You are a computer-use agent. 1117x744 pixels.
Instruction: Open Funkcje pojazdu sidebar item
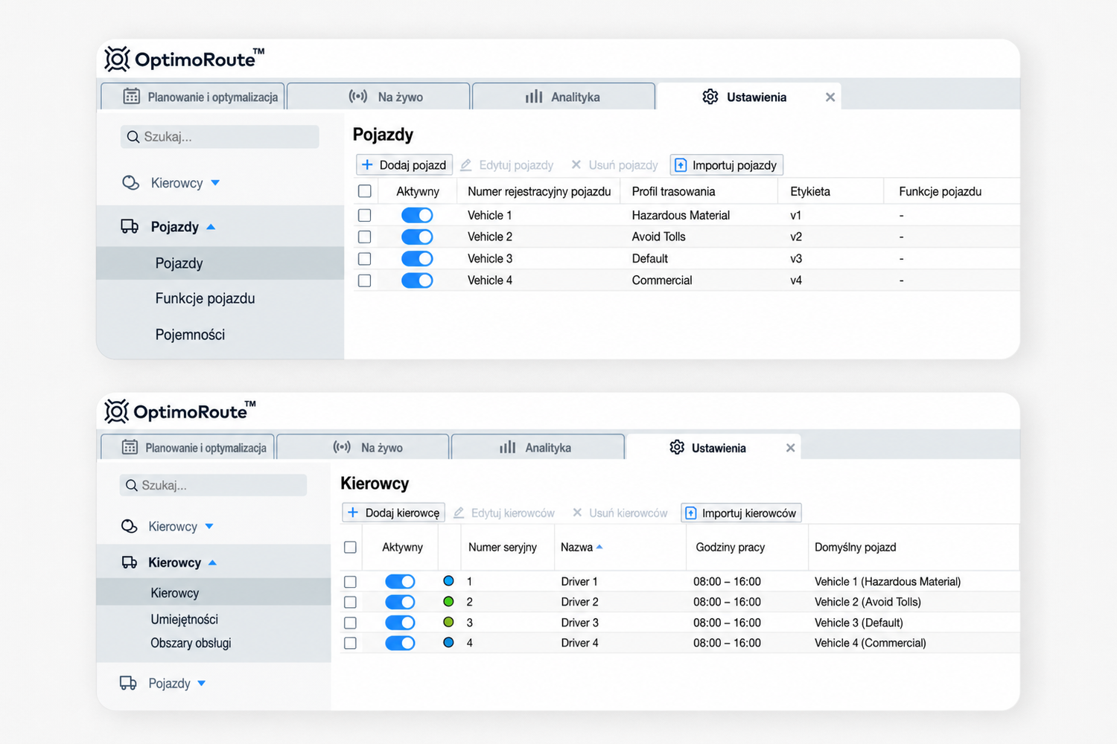pos(205,298)
